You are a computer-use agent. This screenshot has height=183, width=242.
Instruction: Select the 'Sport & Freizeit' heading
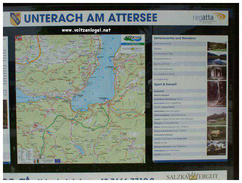coord(165,84)
